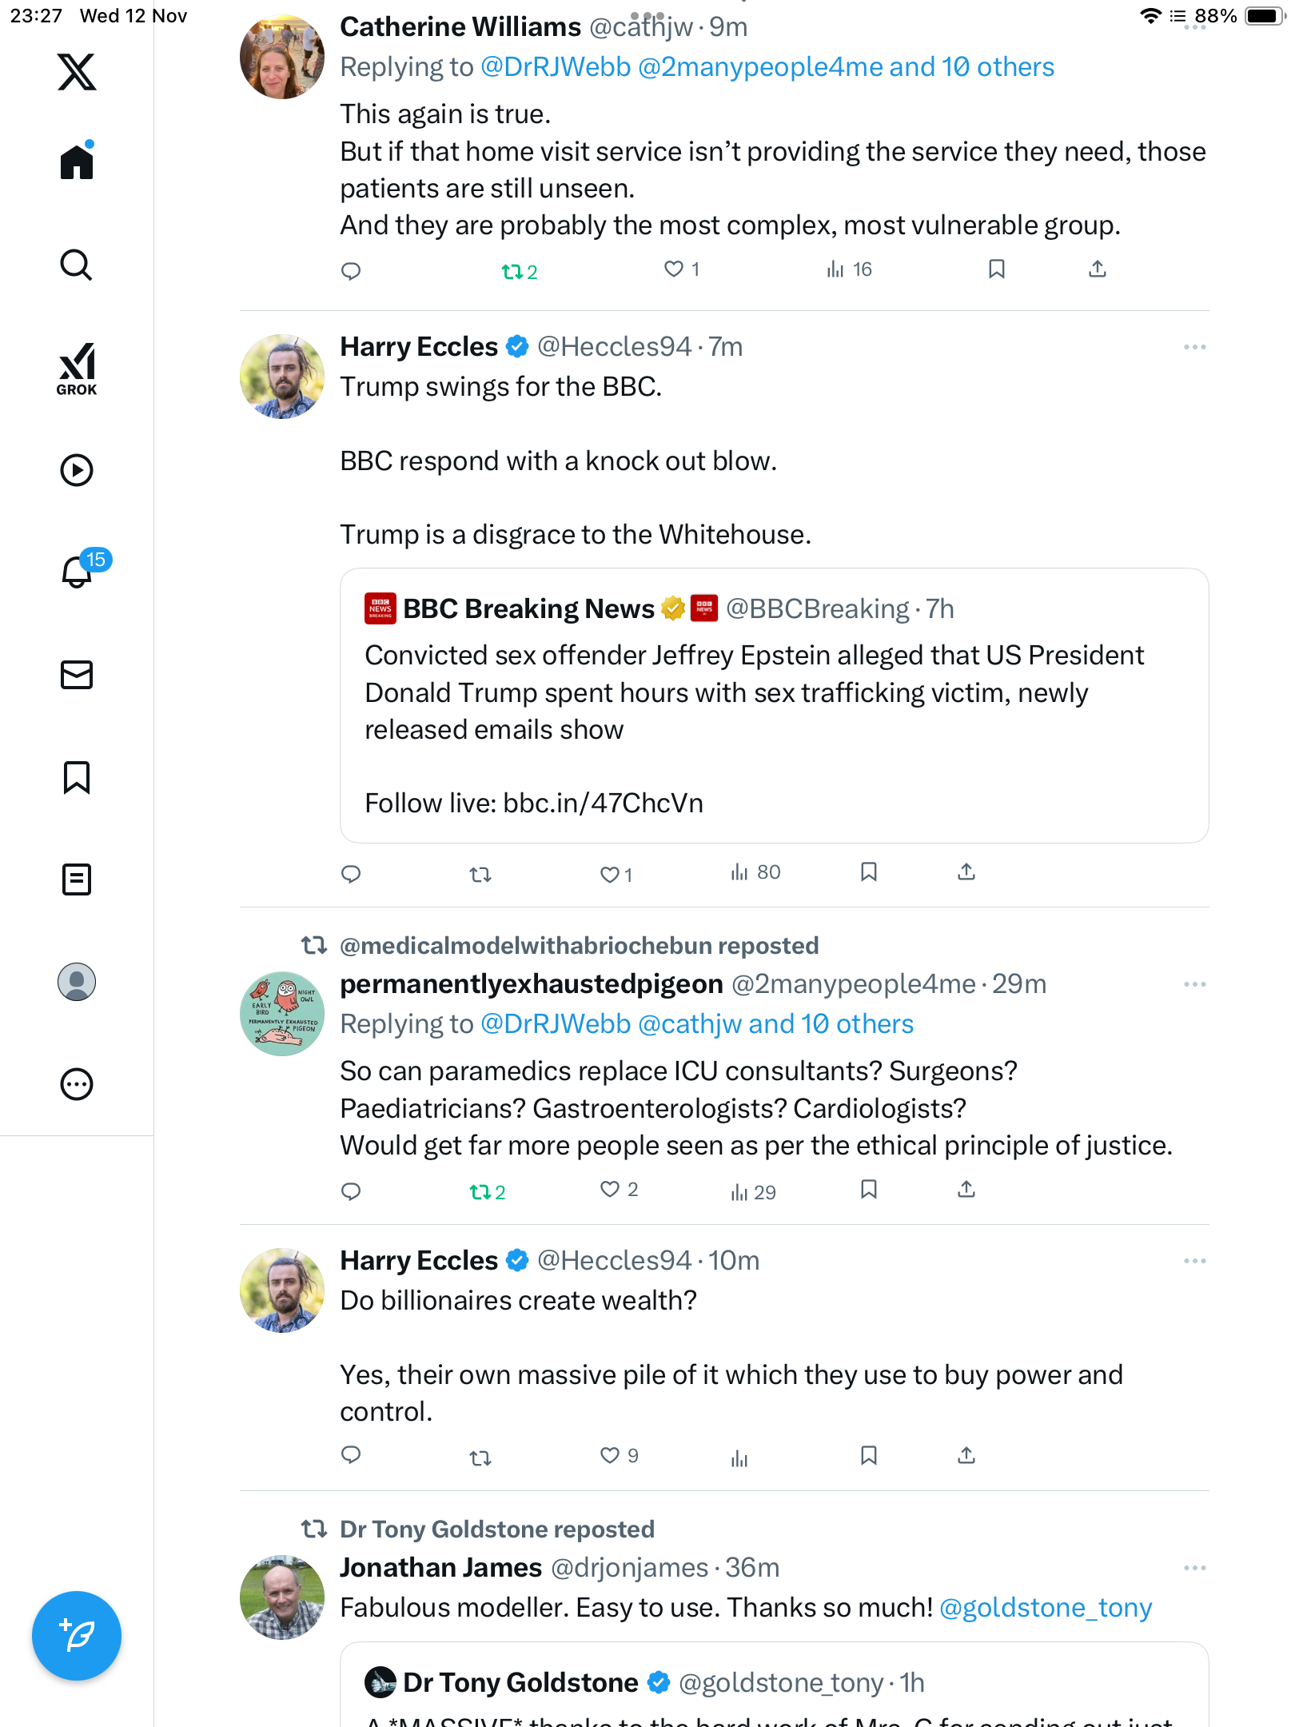
Task: Bookmark Catherine Williams' tweet
Action: (x=996, y=269)
